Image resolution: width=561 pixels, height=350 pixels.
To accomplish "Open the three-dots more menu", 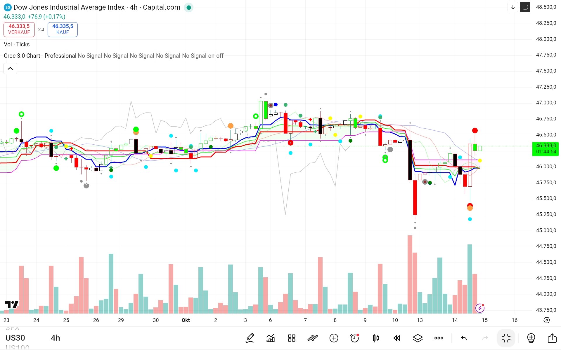I will click(439, 338).
